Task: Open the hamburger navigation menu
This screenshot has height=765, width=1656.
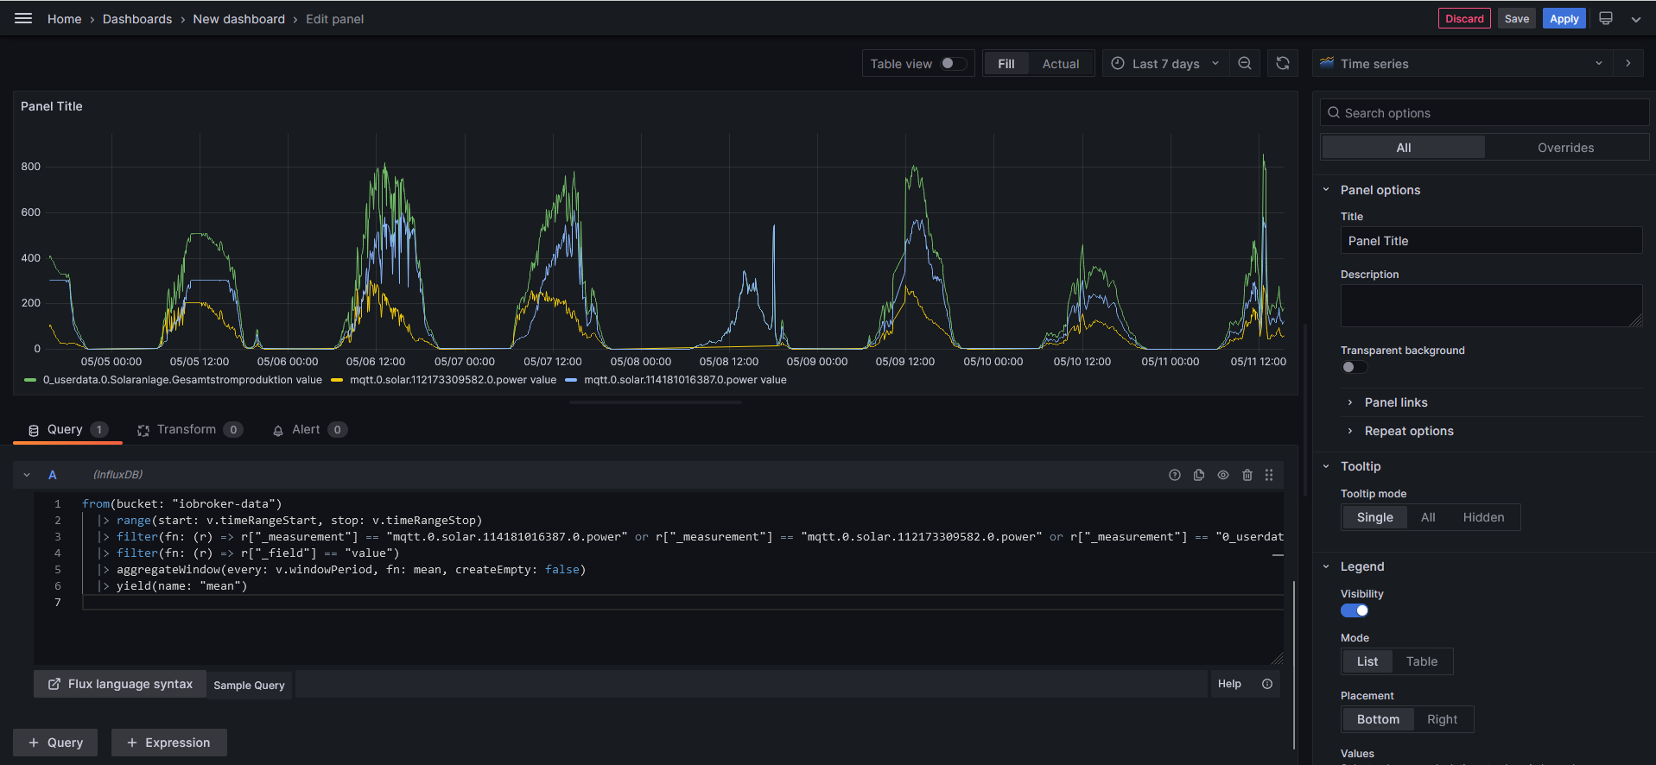Action: (23, 18)
